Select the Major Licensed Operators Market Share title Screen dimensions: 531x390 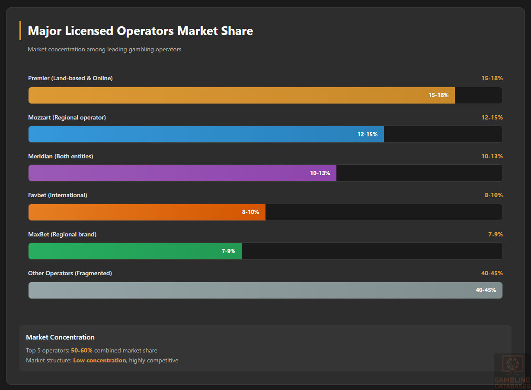140,31
